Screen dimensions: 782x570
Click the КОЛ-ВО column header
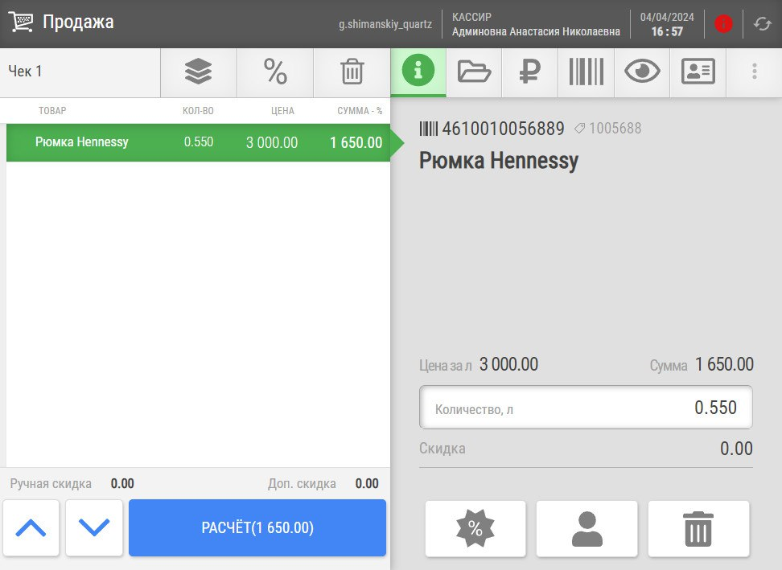pos(198,111)
